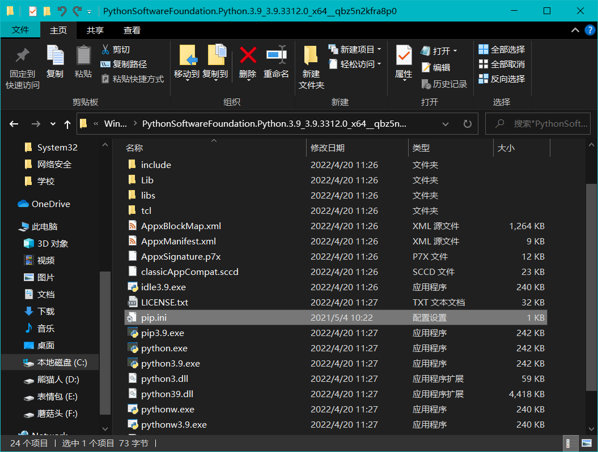This screenshot has height=452, width=598.
Task: Click the navigation pane scrollbar
Action: (105, 342)
